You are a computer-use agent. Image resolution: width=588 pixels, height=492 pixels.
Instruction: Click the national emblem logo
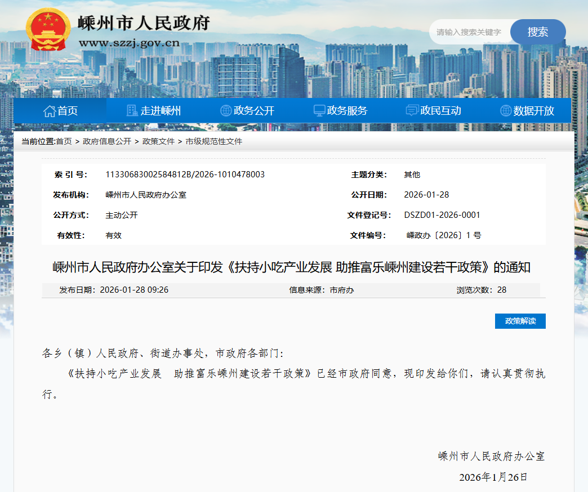point(48,29)
